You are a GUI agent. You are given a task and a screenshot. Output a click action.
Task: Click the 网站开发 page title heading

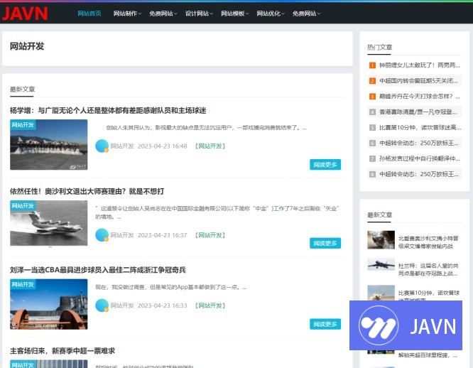tap(27, 46)
